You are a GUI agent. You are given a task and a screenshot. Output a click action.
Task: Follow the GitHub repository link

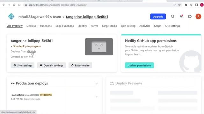coord(31,51)
